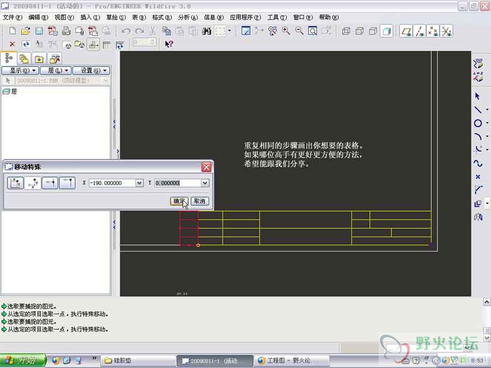Click the Repaint screen icon
Viewport: 491px width, 368px height.
tap(246, 31)
